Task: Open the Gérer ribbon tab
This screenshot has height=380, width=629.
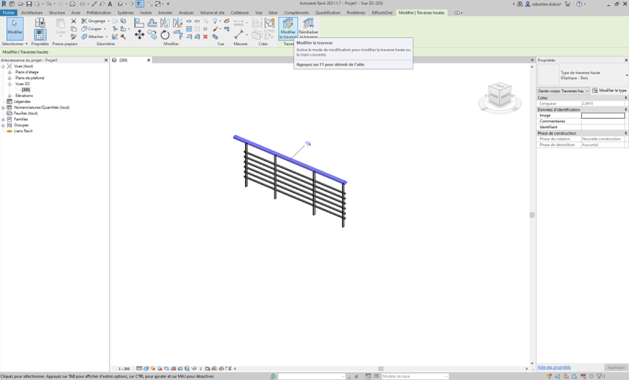Action: (273, 13)
